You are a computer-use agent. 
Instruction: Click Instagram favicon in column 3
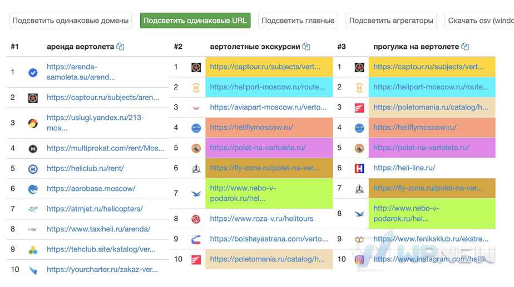pyautogui.click(x=359, y=260)
